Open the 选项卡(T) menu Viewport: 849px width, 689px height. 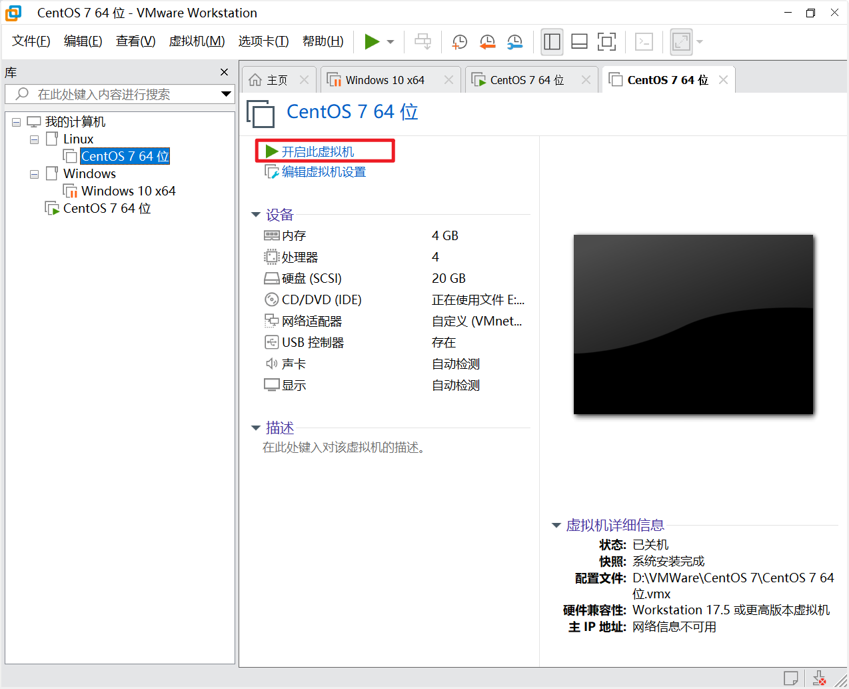[263, 41]
